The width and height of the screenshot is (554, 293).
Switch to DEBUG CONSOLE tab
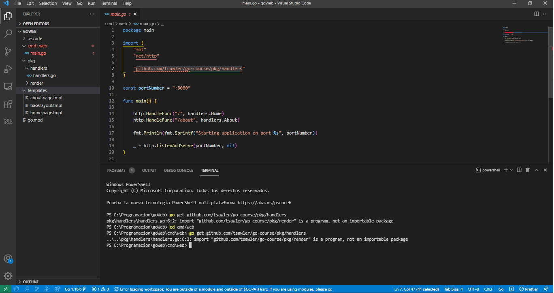179,170
